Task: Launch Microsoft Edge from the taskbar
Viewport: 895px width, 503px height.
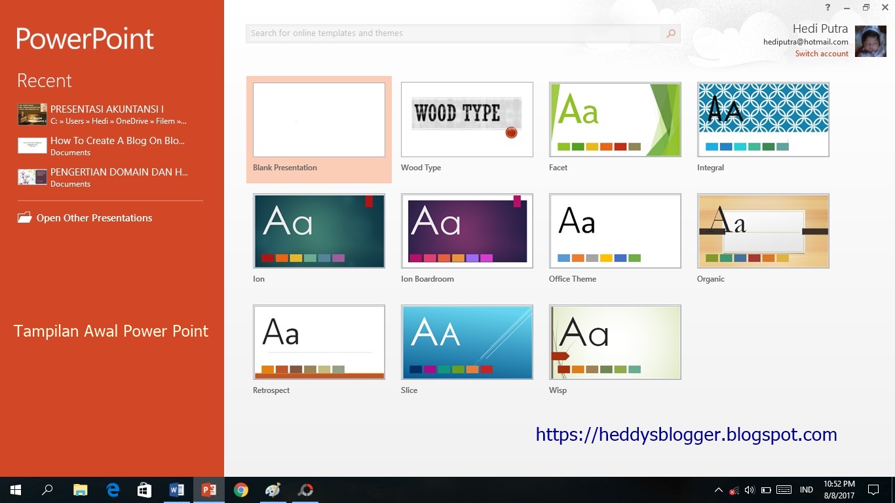Action: point(113,490)
